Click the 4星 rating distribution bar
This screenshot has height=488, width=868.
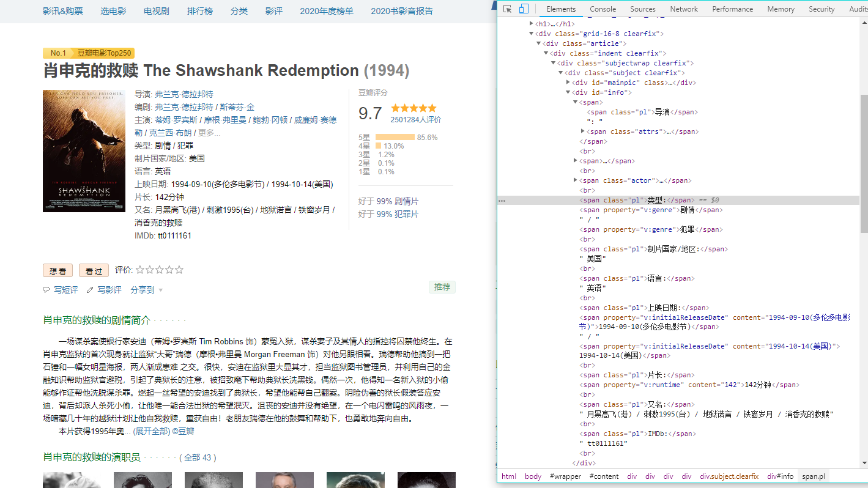point(378,146)
